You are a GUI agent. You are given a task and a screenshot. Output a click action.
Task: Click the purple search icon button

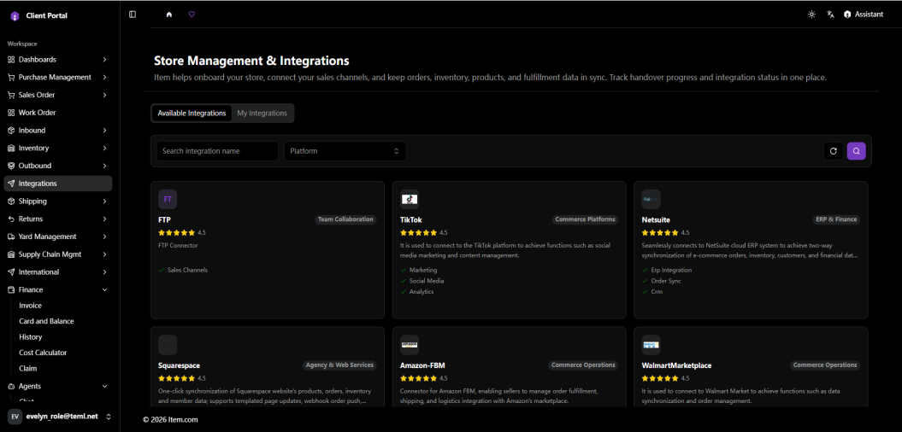[x=857, y=151]
